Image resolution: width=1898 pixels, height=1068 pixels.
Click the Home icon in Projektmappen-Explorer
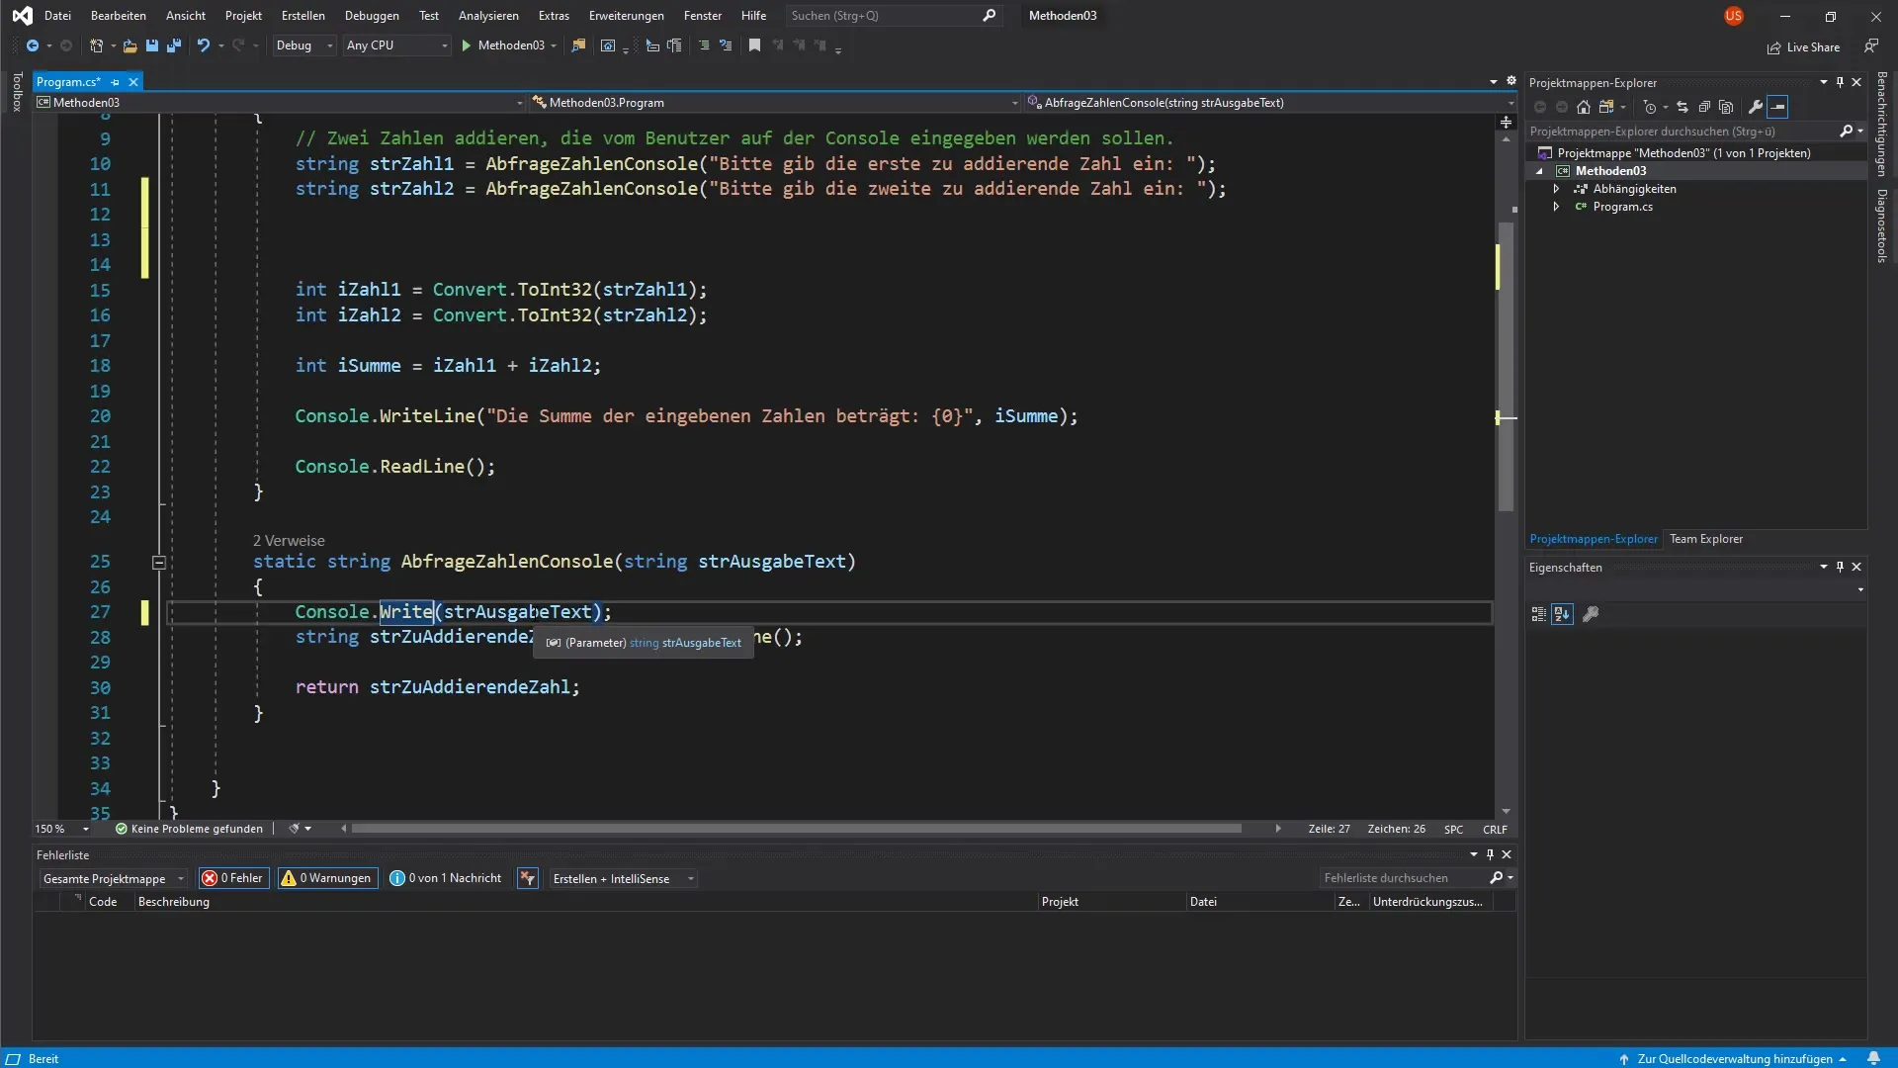click(x=1584, y=107)
